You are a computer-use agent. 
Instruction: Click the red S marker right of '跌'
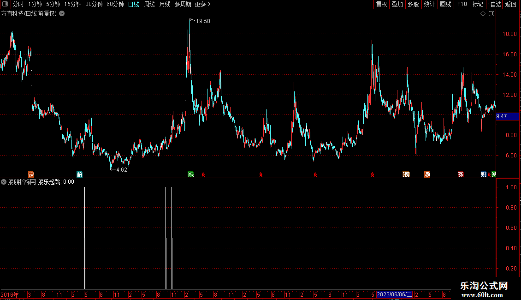click(x=203, y=175)
